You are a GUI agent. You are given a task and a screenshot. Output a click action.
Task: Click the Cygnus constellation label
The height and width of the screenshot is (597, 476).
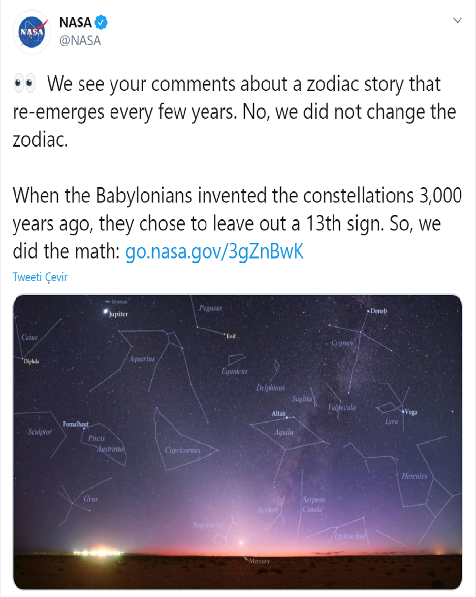[342, 343]
